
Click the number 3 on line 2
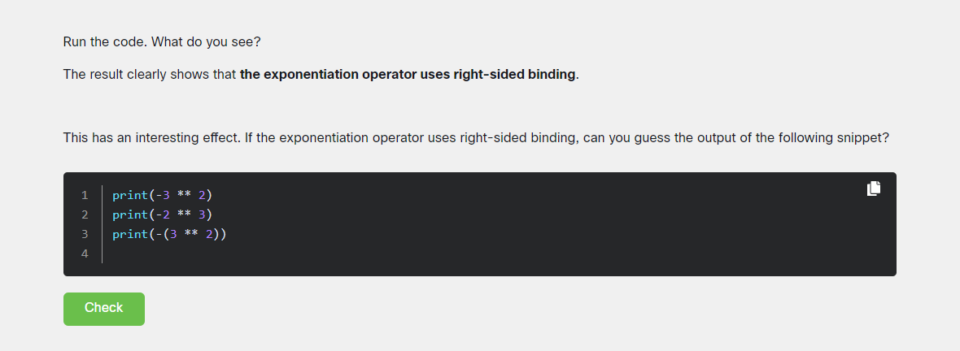click(x=202, y=214)
